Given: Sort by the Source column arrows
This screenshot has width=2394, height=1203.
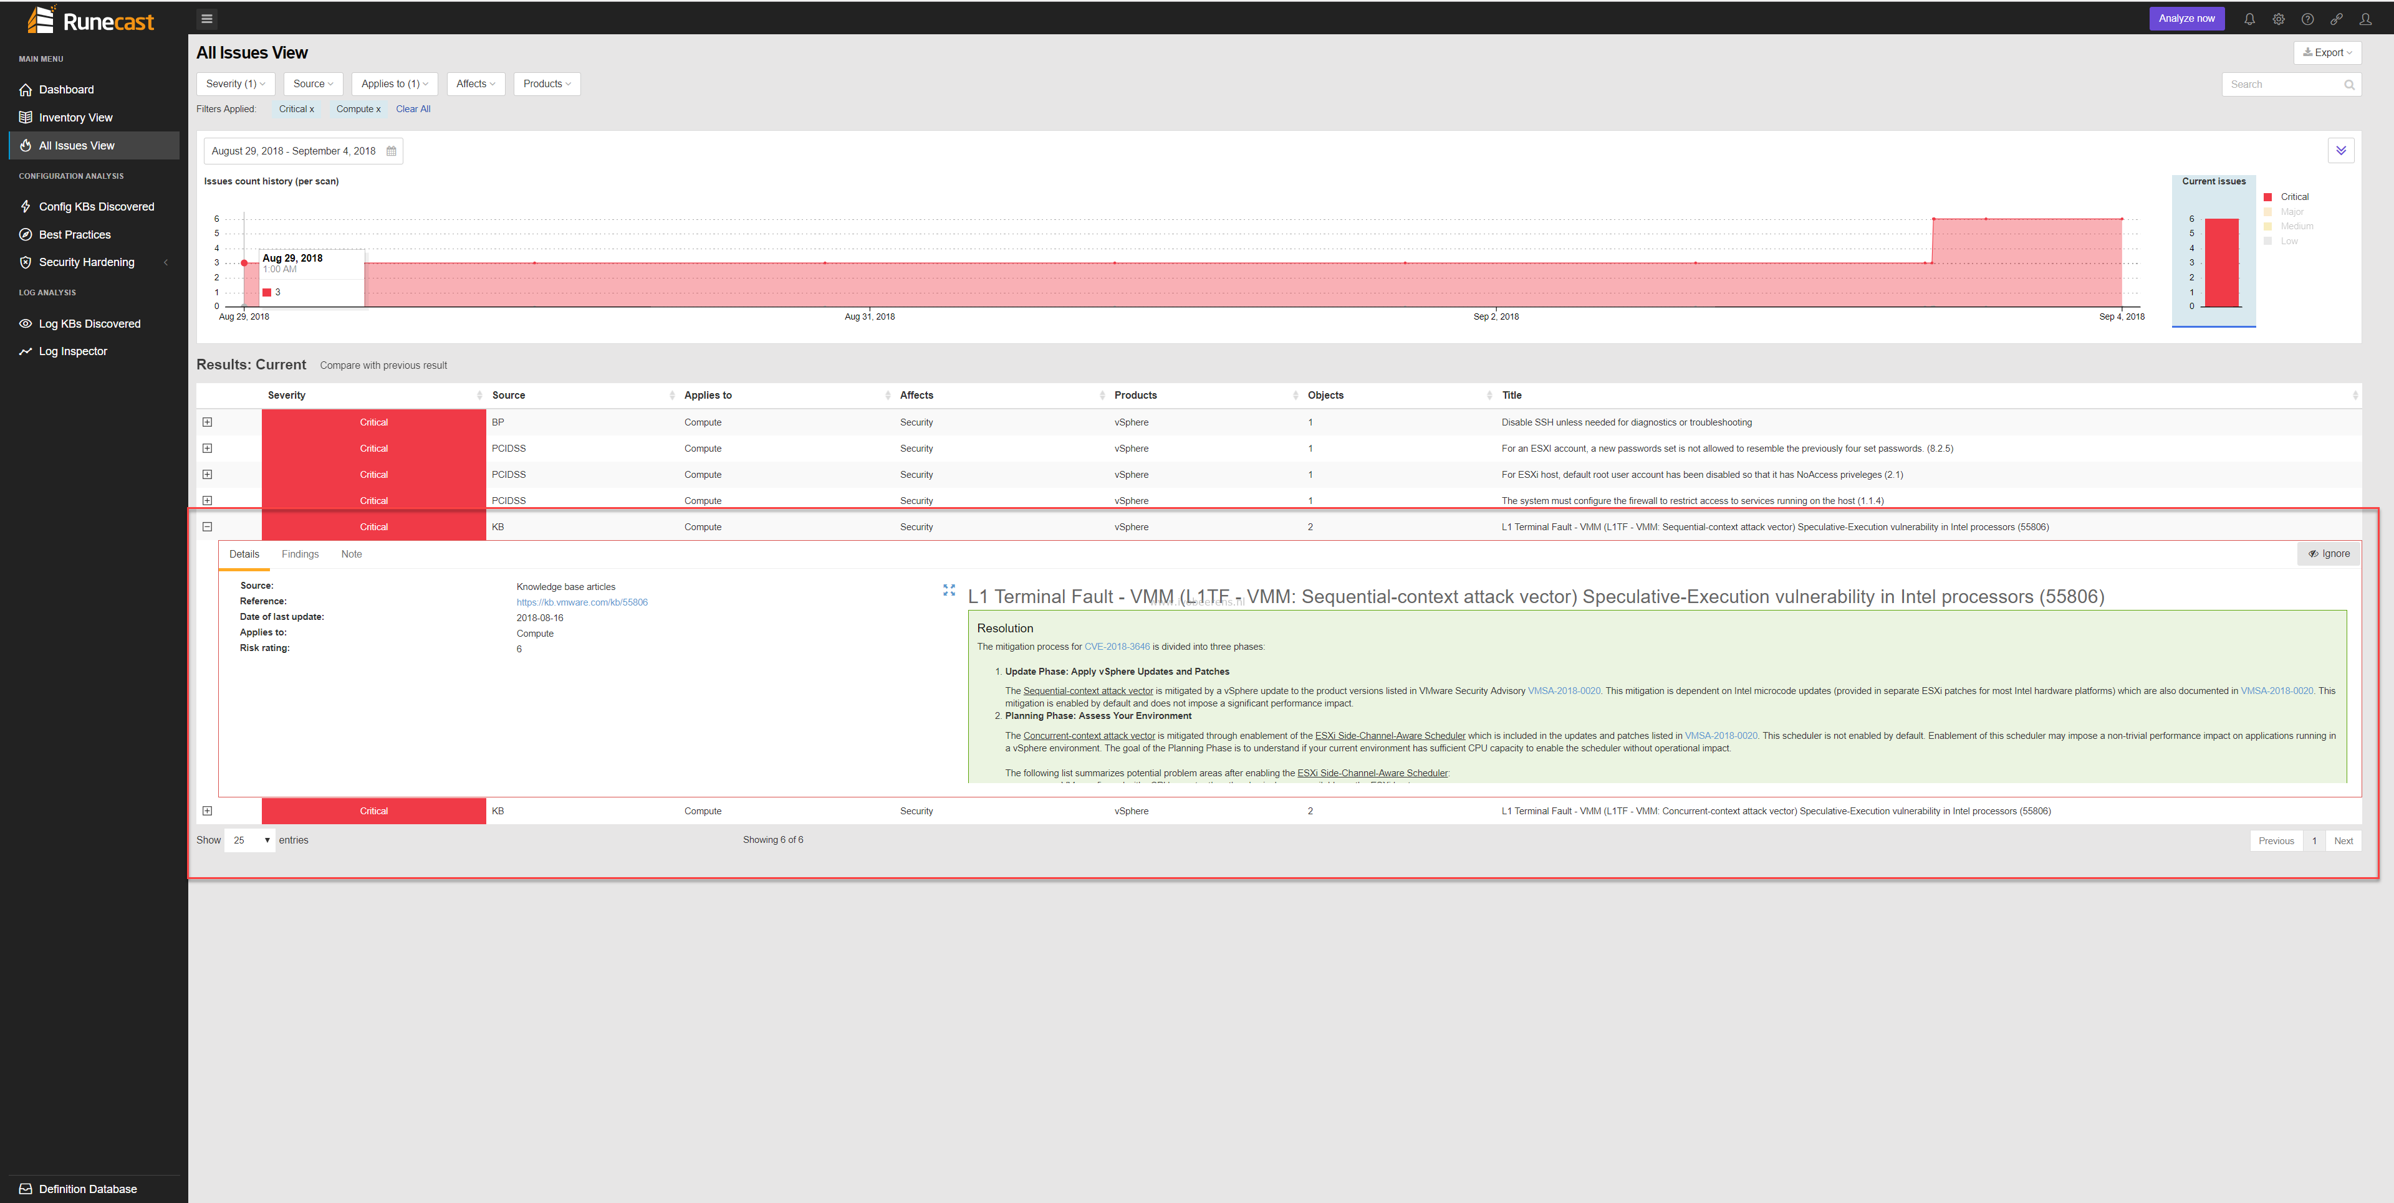Looking at the screenshot, I should click(x=672, y=396).
